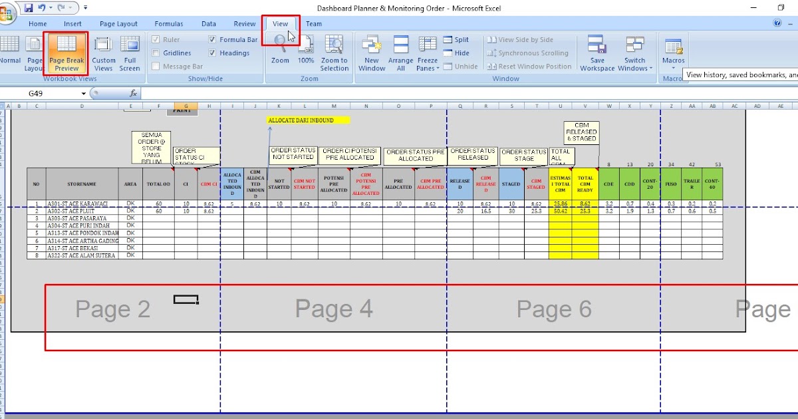Image resolution: width=798 pixels, height=419 pixels.
Task: Switch to Normal workbook view
Action: pos(9,53)
